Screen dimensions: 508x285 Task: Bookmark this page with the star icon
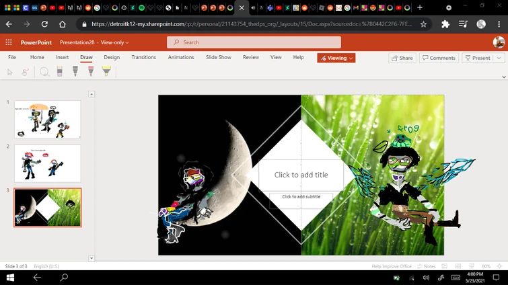423,24
